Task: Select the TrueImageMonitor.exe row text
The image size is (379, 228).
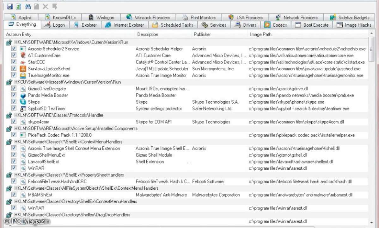Action: click(x=49, y=75)
